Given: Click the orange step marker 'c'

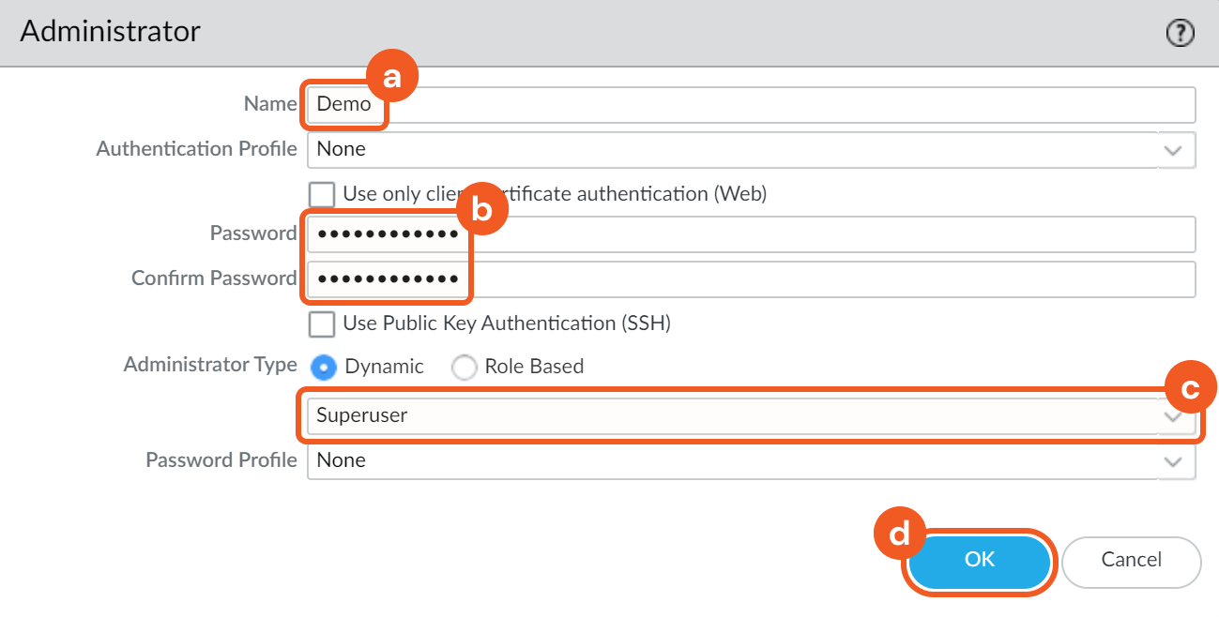Looking at the screenshot, I should (1191, 388).
